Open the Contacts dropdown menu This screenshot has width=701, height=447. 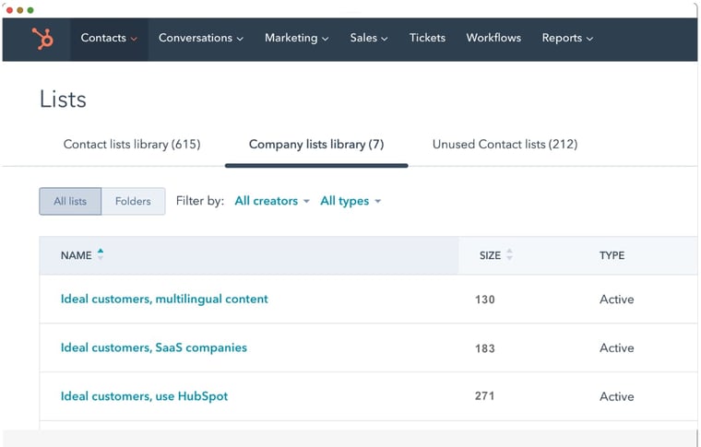pos(109,39)
